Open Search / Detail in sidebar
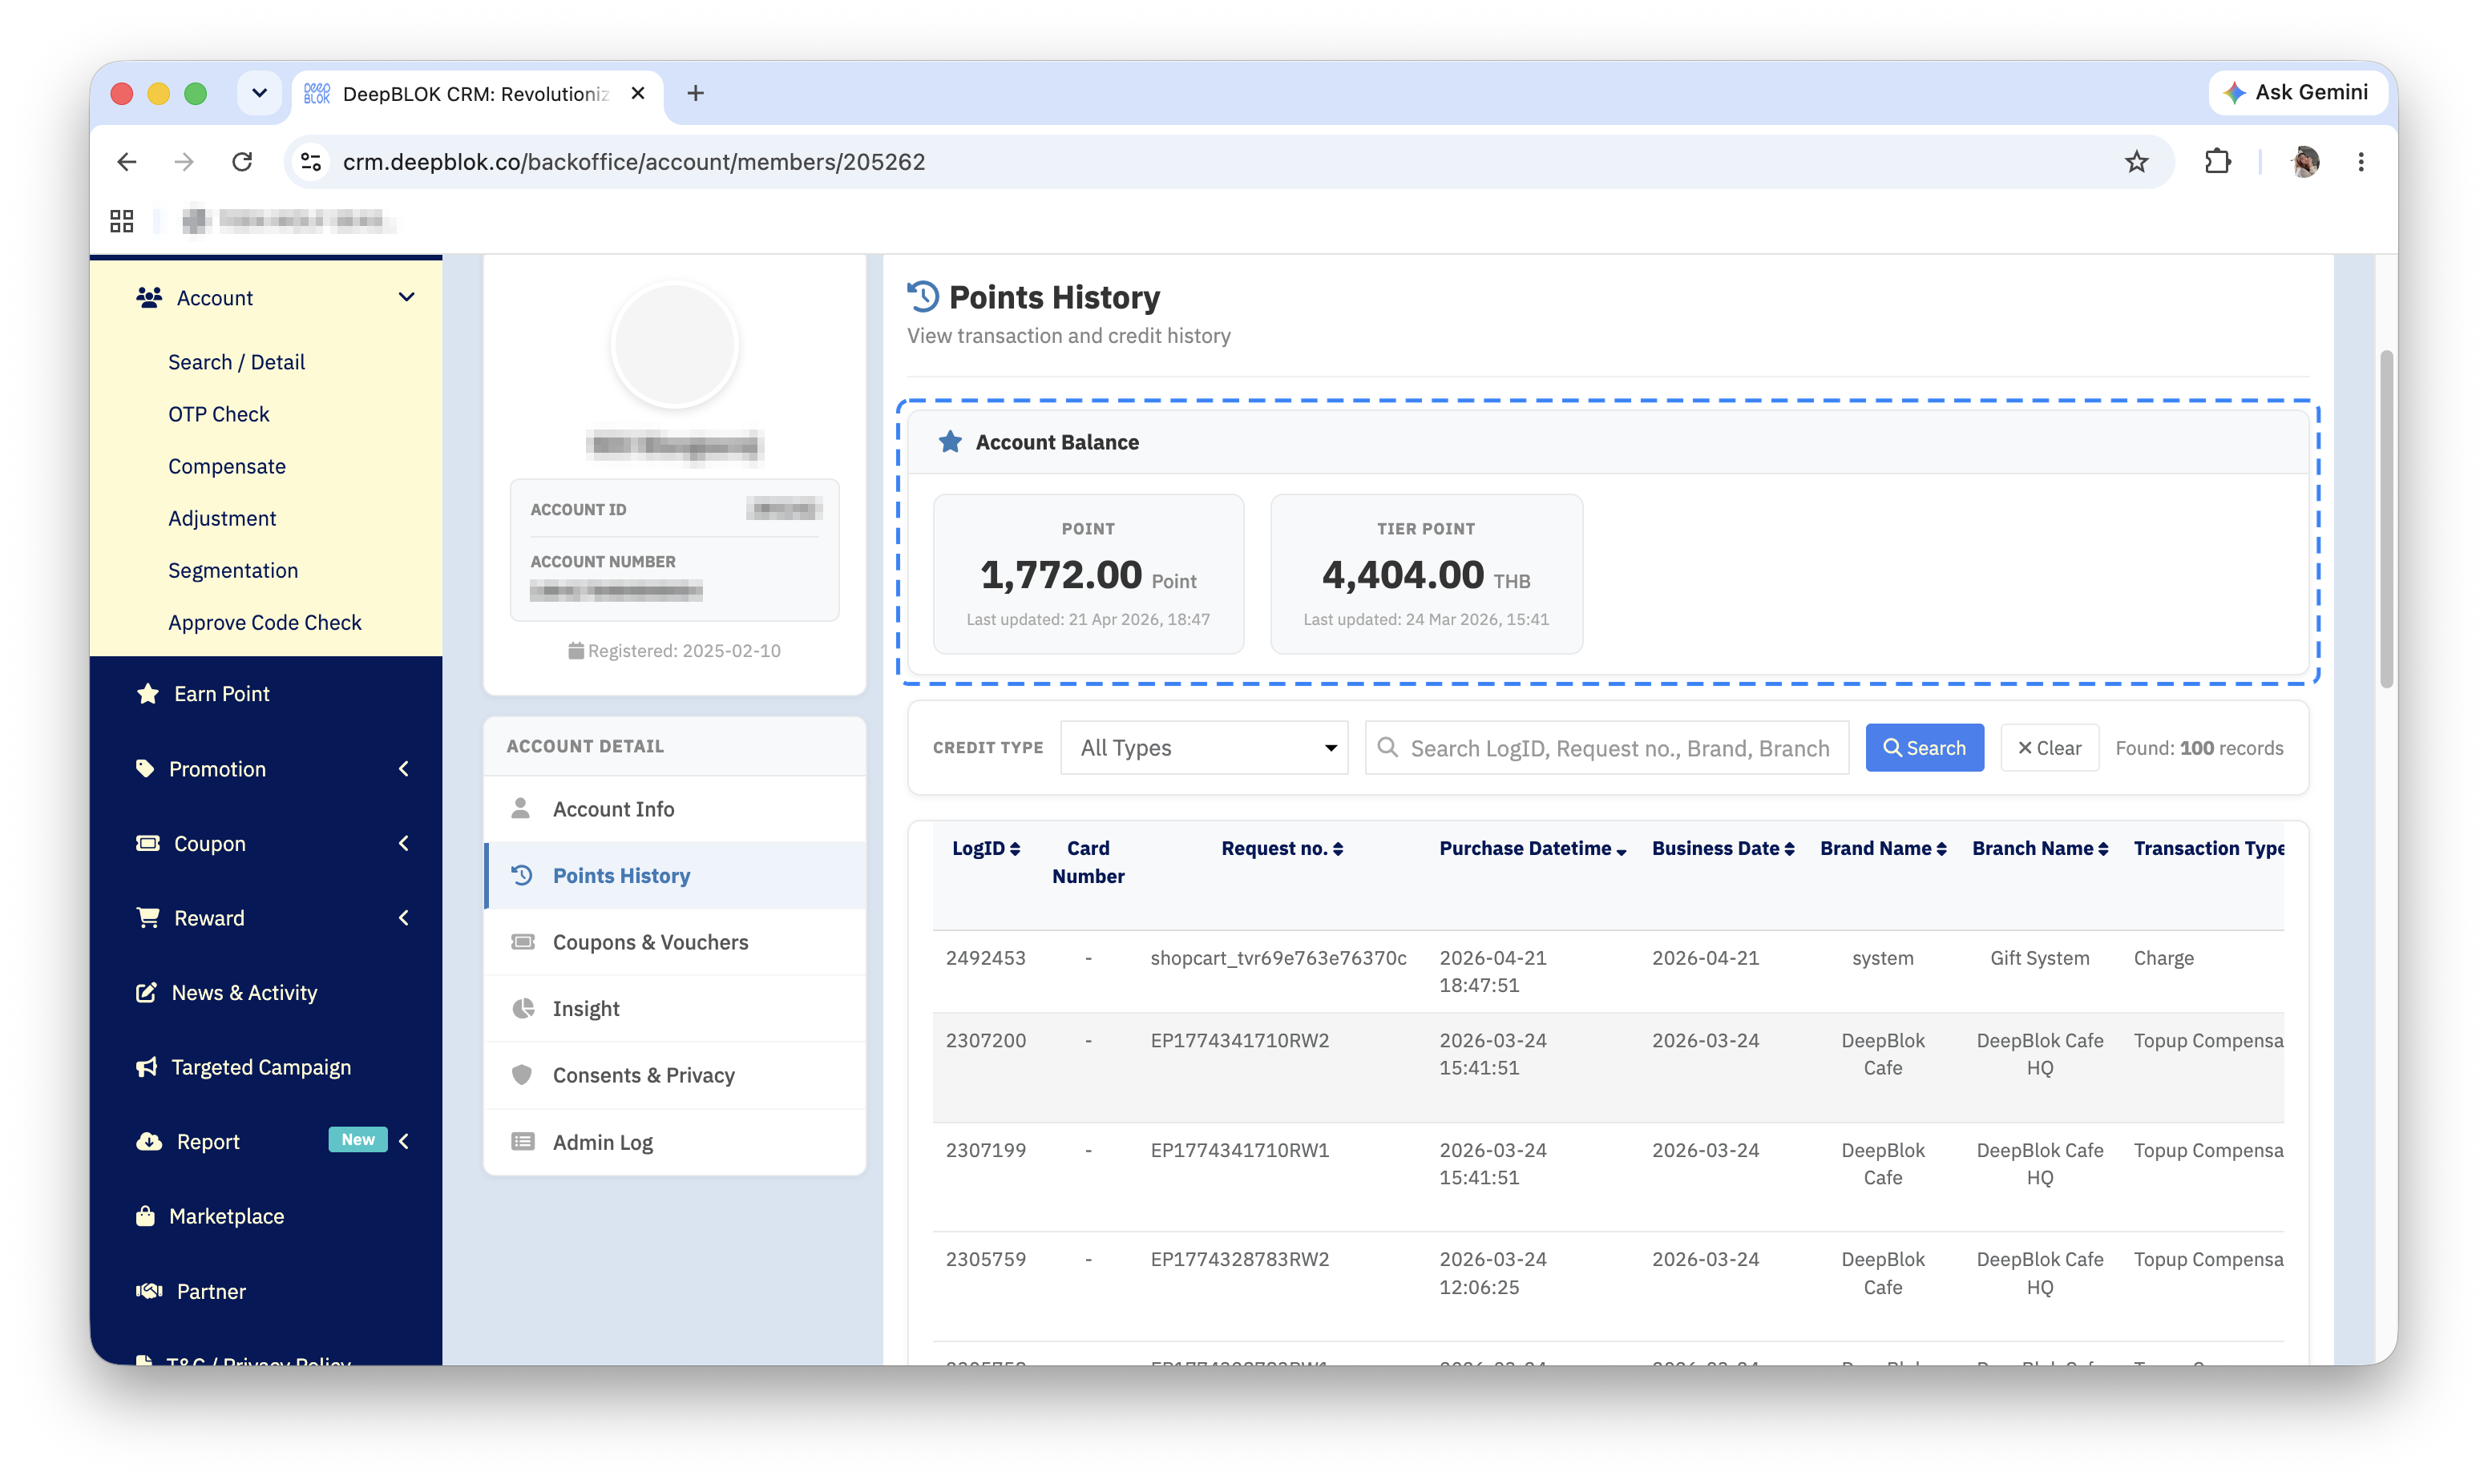This screenshot has width=2488, height=1484. [x=236, y=362]
